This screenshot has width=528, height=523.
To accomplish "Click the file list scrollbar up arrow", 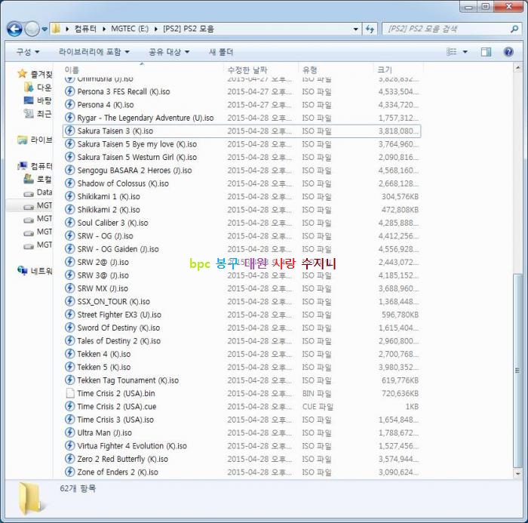I will [517, 69].
